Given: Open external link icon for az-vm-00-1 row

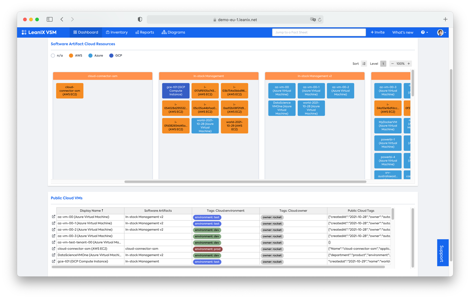Looking at the screenshot, I should coord(54,223).
